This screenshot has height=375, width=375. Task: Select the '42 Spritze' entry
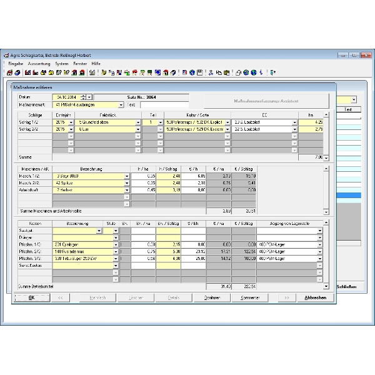89,183
